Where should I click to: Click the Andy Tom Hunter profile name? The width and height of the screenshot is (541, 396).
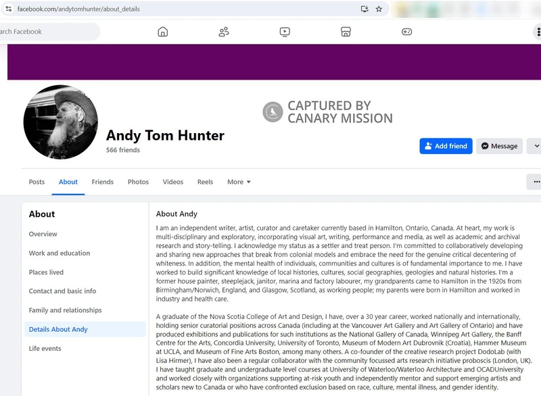point(165,135)
